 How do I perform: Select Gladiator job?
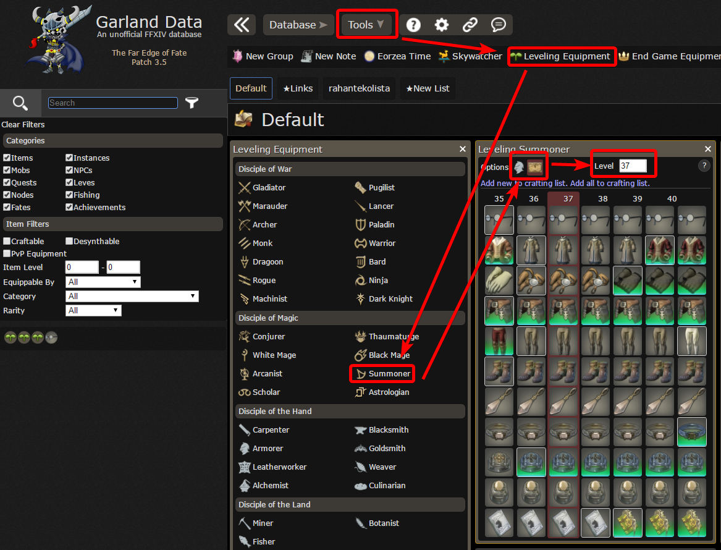click(x=262, y=188)
